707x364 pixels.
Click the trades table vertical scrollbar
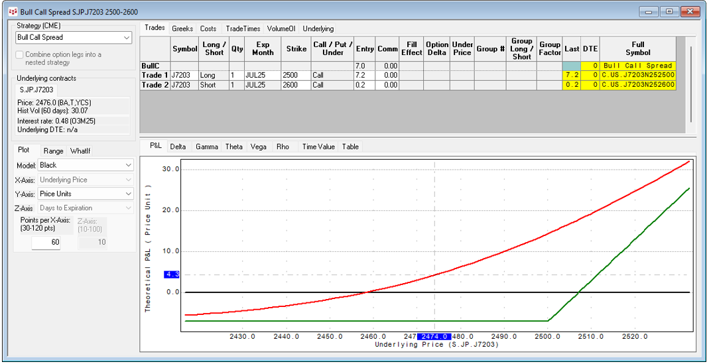pos(690,83)
